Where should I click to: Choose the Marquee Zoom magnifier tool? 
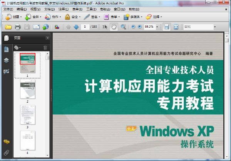[x=123, y=27]
